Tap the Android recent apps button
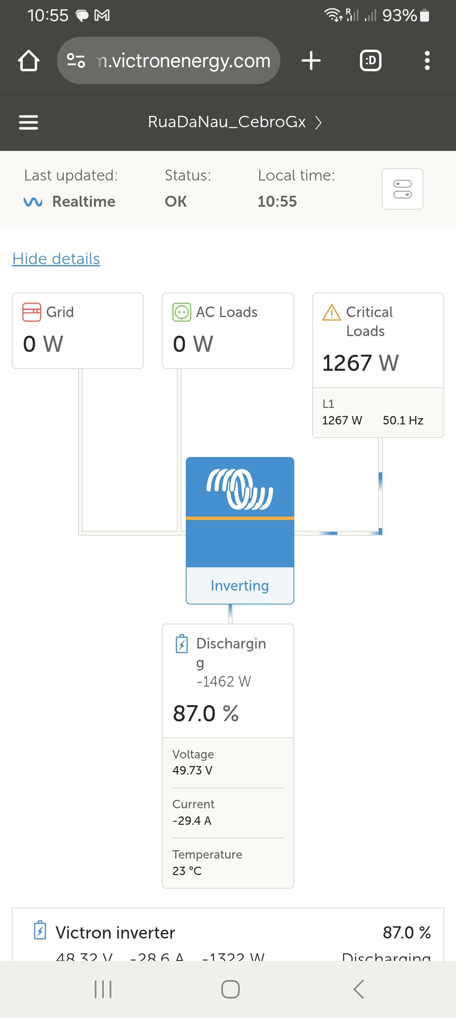This screenshot has width=456, height=1018. pyautogui.click(x=103, y=989)
